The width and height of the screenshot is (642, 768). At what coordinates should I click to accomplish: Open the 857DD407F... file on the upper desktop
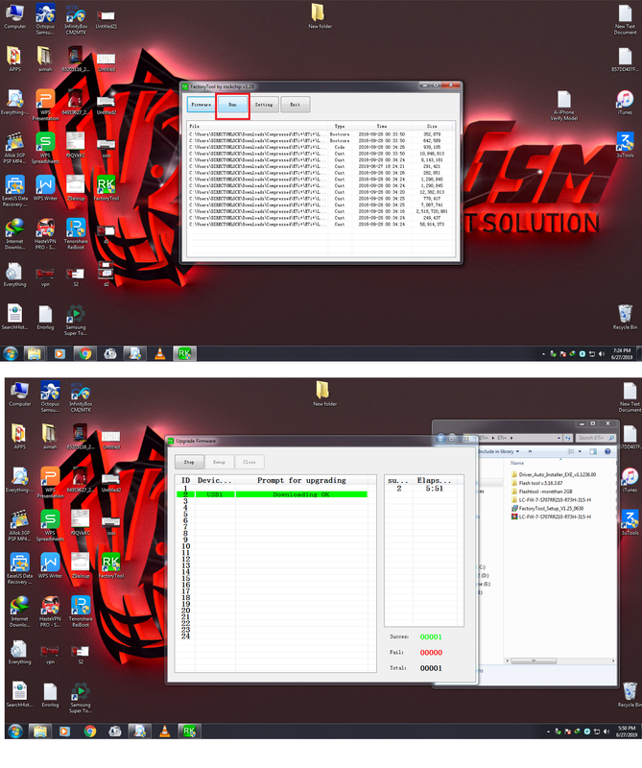point(625,60)
